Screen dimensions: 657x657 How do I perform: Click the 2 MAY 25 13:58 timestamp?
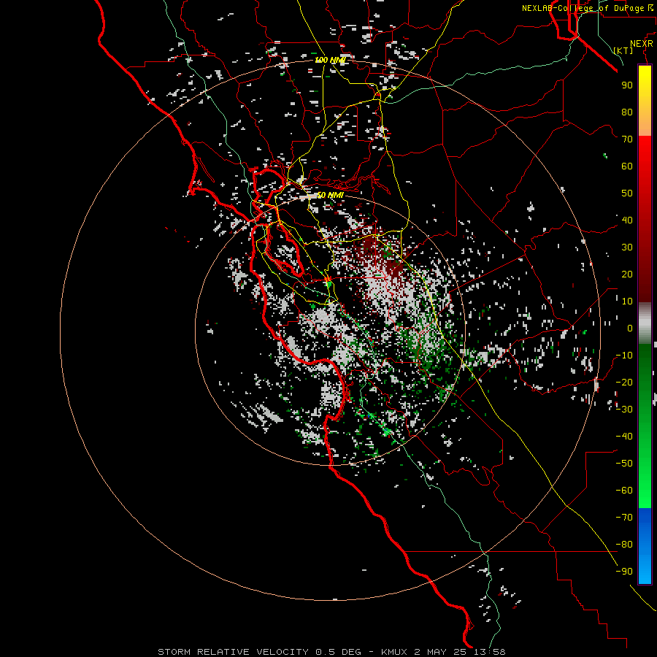(460, 652)
